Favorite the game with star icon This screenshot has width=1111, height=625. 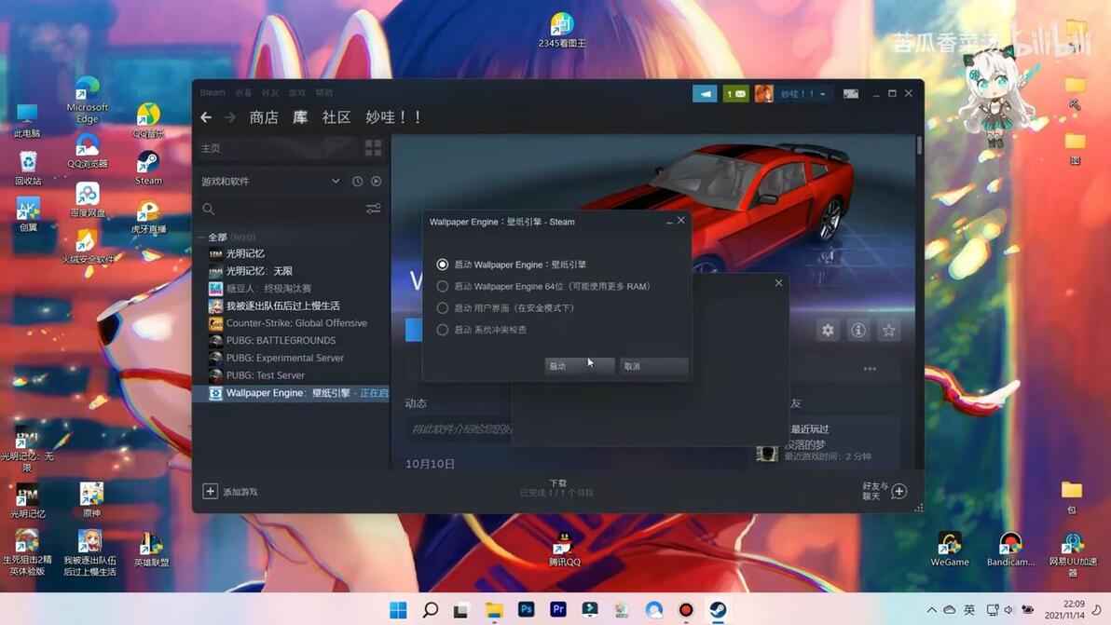[888, 330]
